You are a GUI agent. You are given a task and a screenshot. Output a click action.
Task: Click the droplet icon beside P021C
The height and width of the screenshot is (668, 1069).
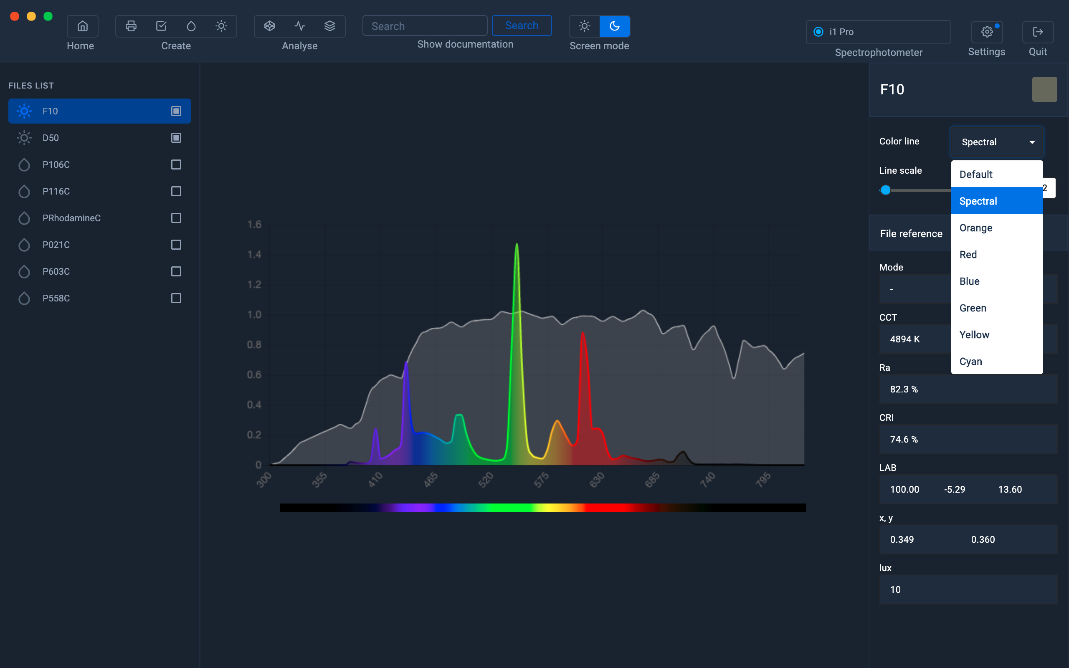click(x=24, y=245)
